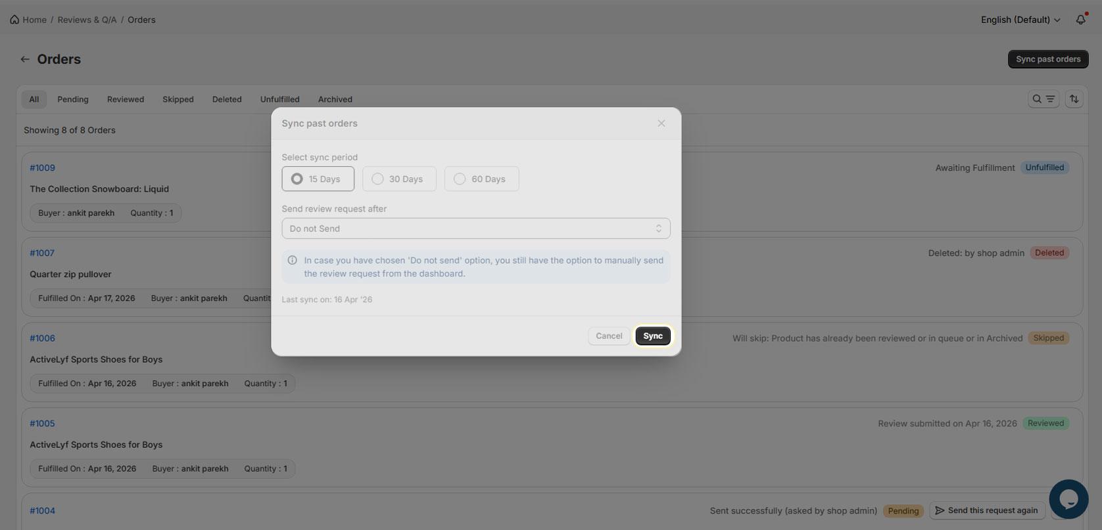This screenshot has width=1102, height=530.
Task: Open order #1007 link
Action: click(x=42, y=253)
